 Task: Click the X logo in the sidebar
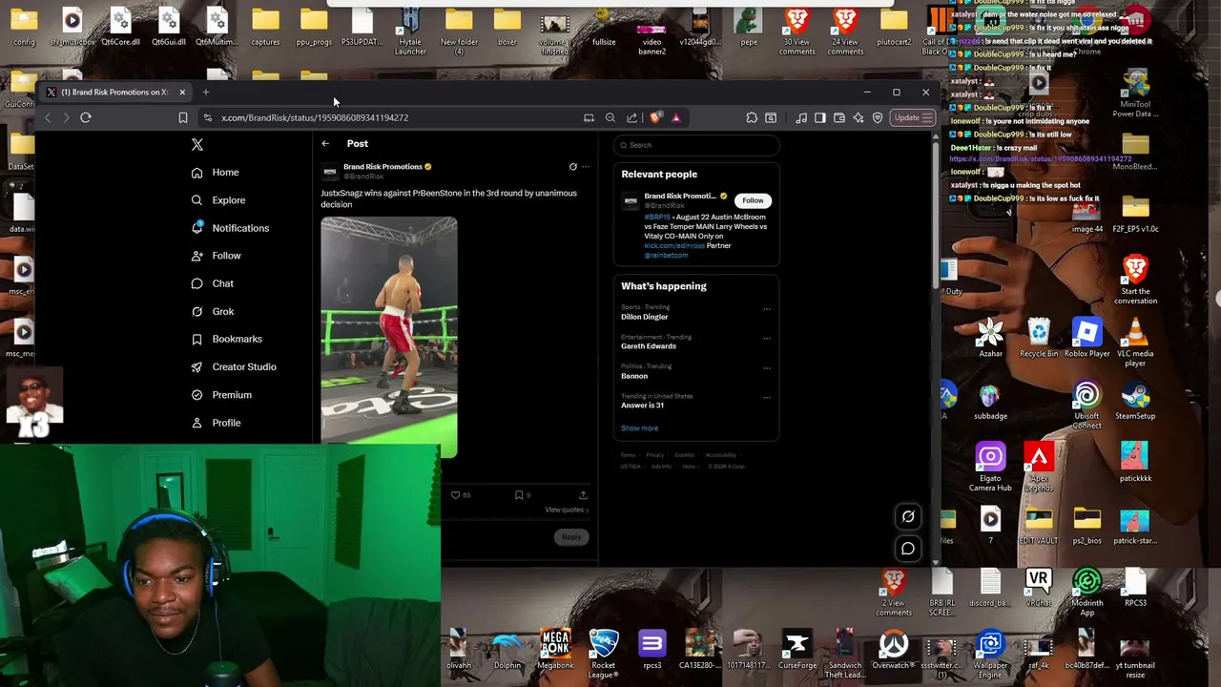coord(197,144)
